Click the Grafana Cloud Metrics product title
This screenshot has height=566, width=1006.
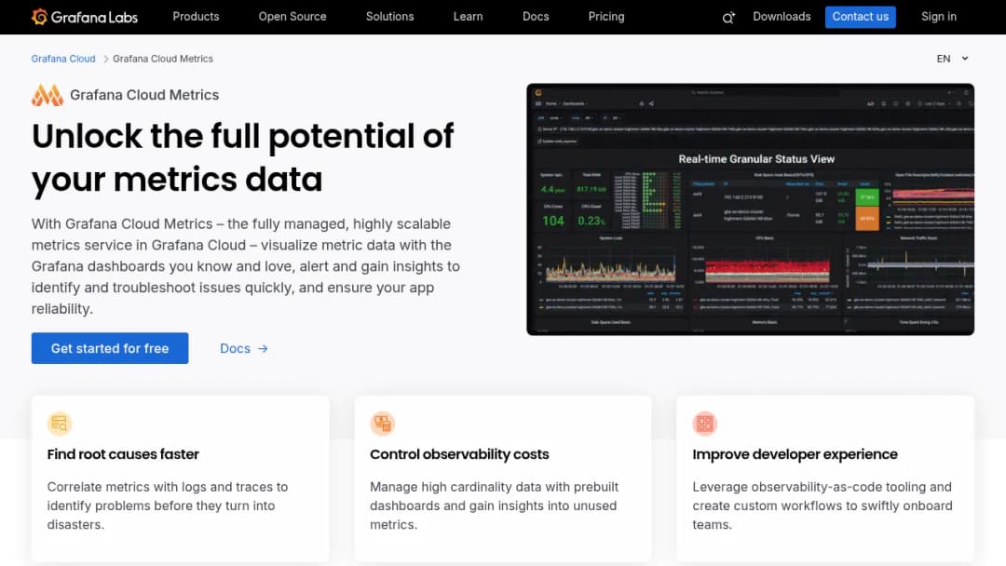click(x=144, y=95)
